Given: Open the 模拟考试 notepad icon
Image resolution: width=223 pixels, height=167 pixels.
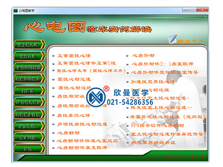Looking at the screenshot, I should (x=173, y=39).
